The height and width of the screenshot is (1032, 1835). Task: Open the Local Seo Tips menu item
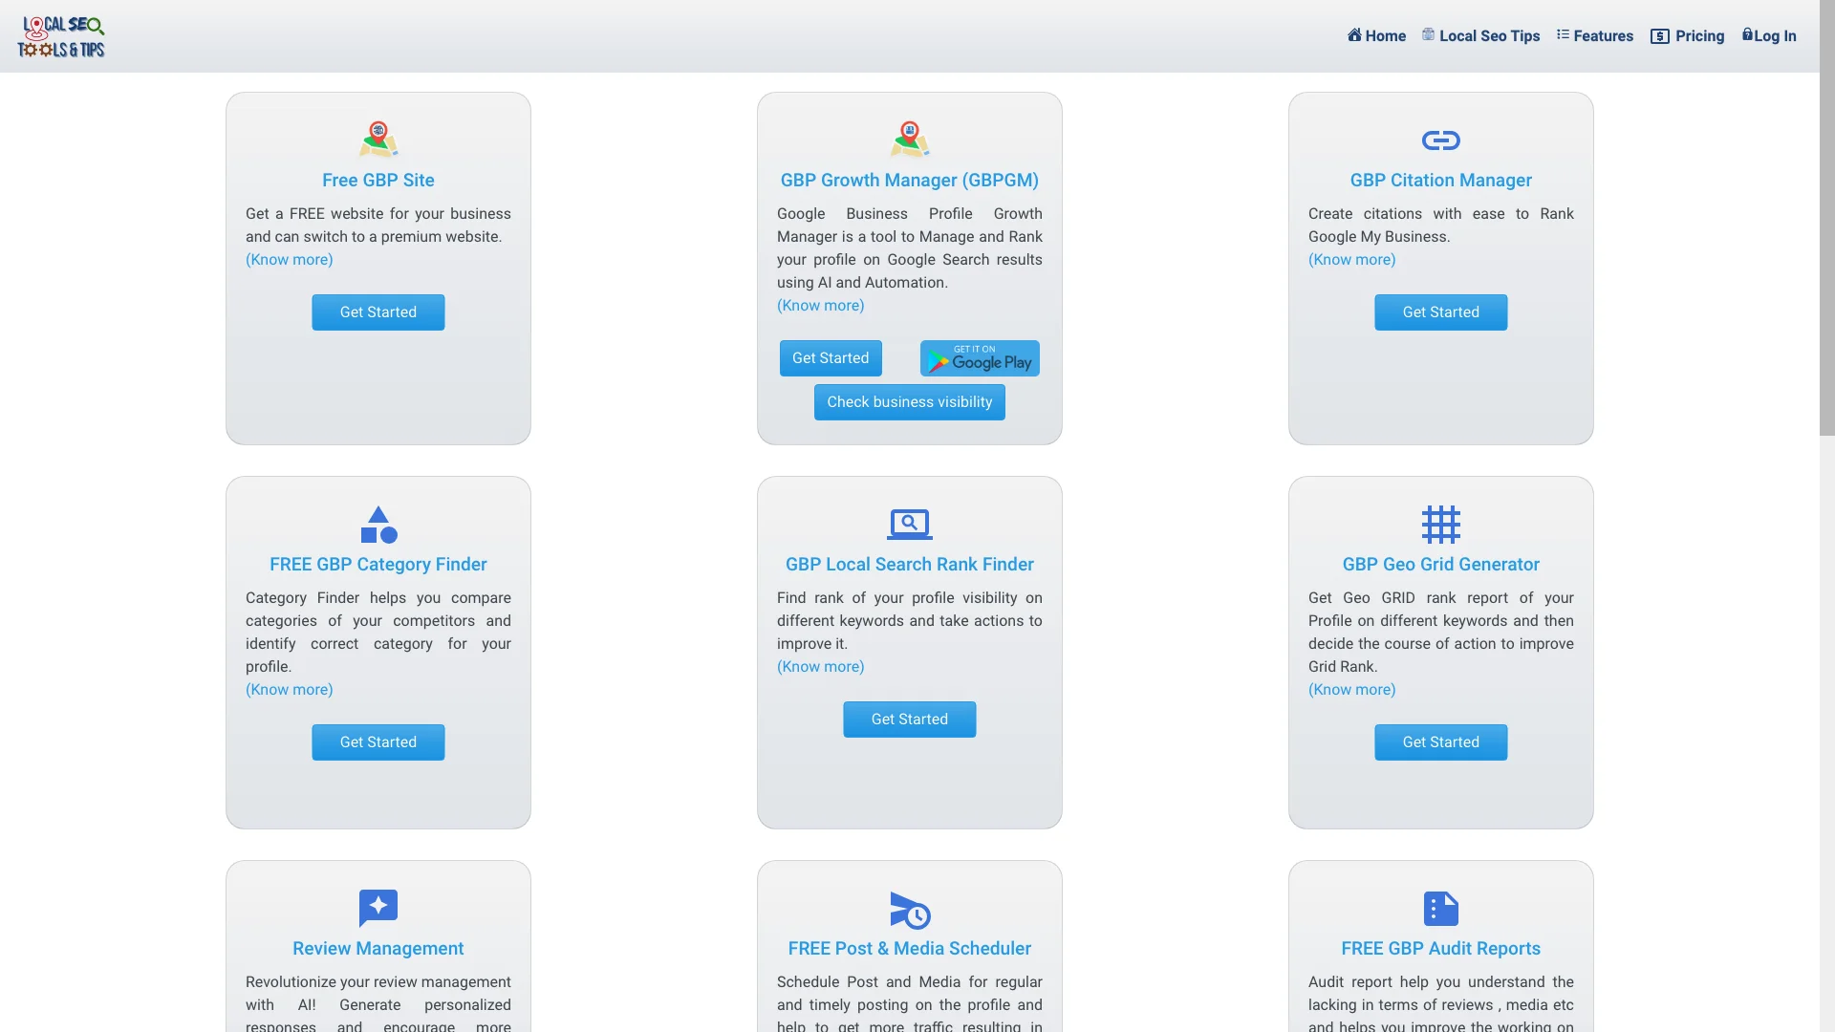[x=1479, y=36]
